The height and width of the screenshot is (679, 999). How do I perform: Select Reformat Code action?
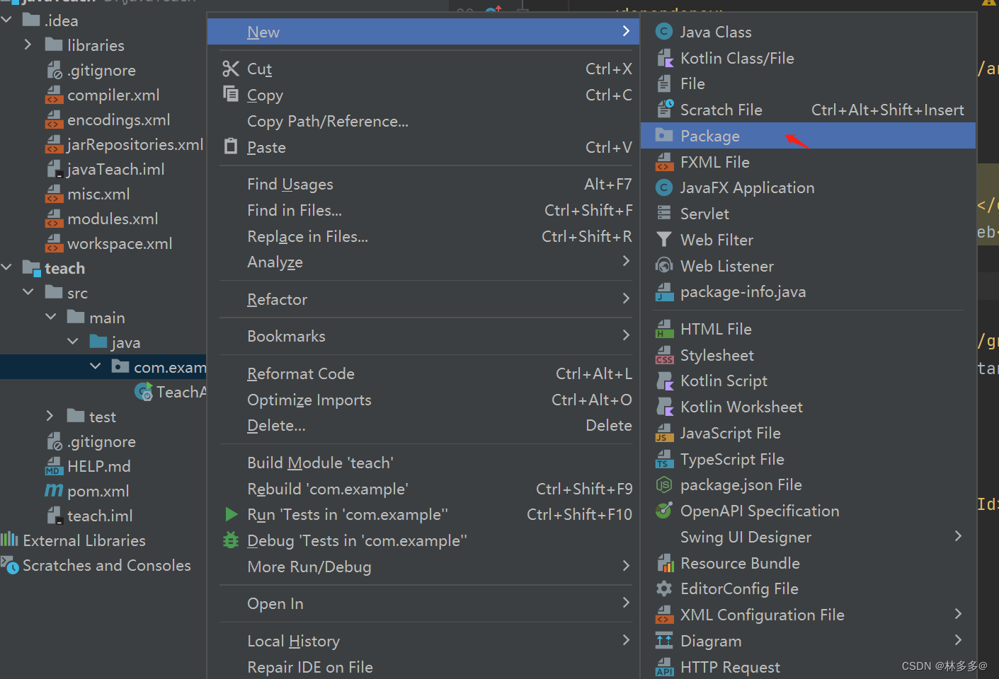point(301,373)
